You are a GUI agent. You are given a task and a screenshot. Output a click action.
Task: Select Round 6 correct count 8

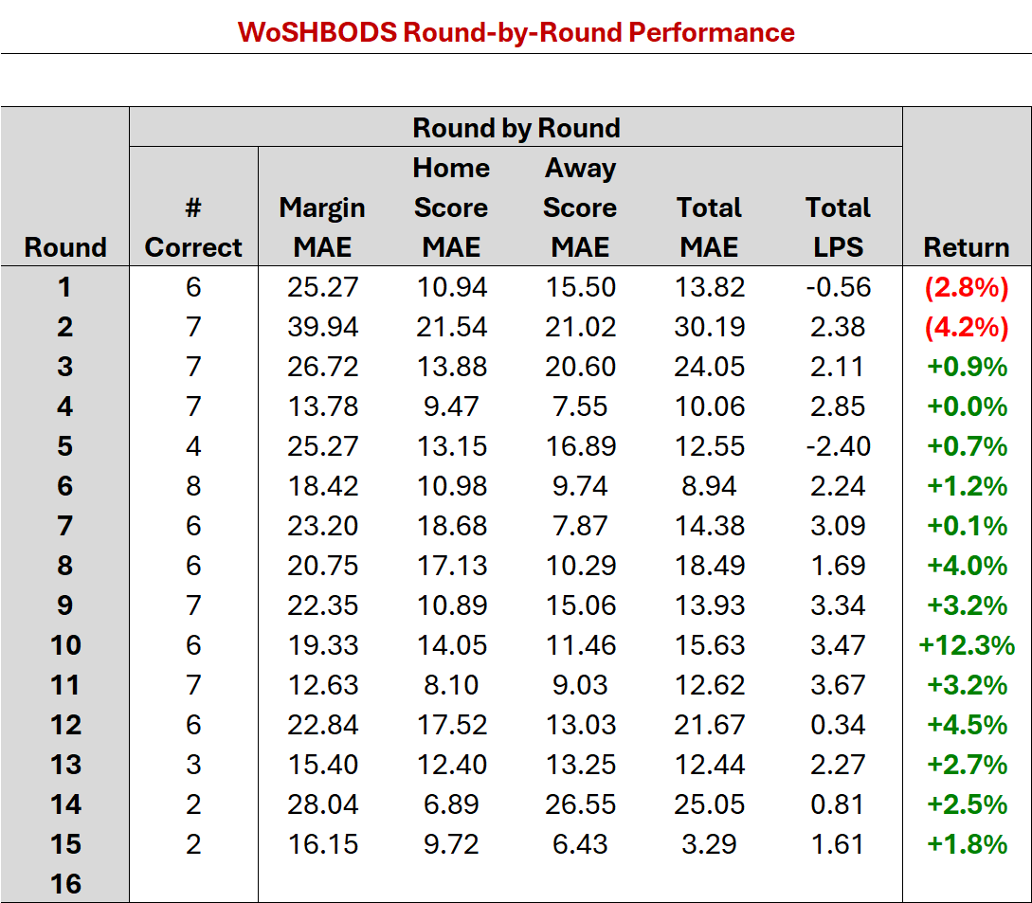pyautogui.click(x=192, y=486)
